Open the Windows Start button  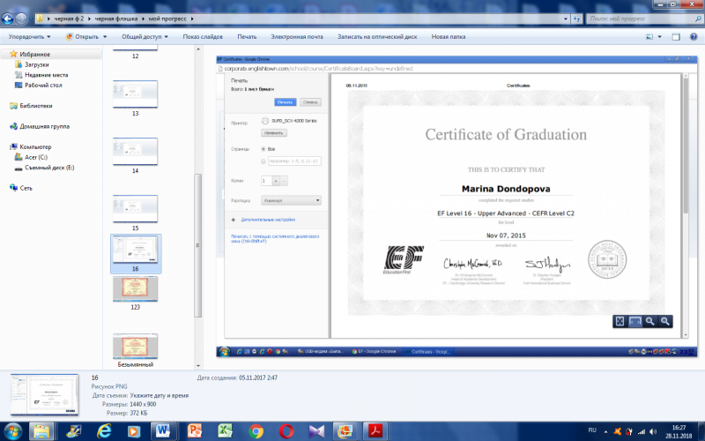coord(12,431)
